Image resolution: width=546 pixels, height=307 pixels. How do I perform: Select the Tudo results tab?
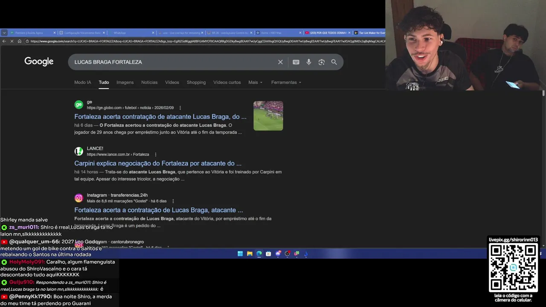[x=104, y=82]
